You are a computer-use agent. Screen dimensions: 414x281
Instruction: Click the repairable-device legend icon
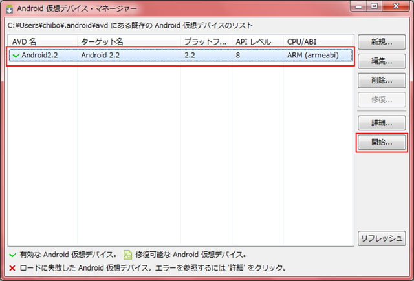tap(128, 255)
